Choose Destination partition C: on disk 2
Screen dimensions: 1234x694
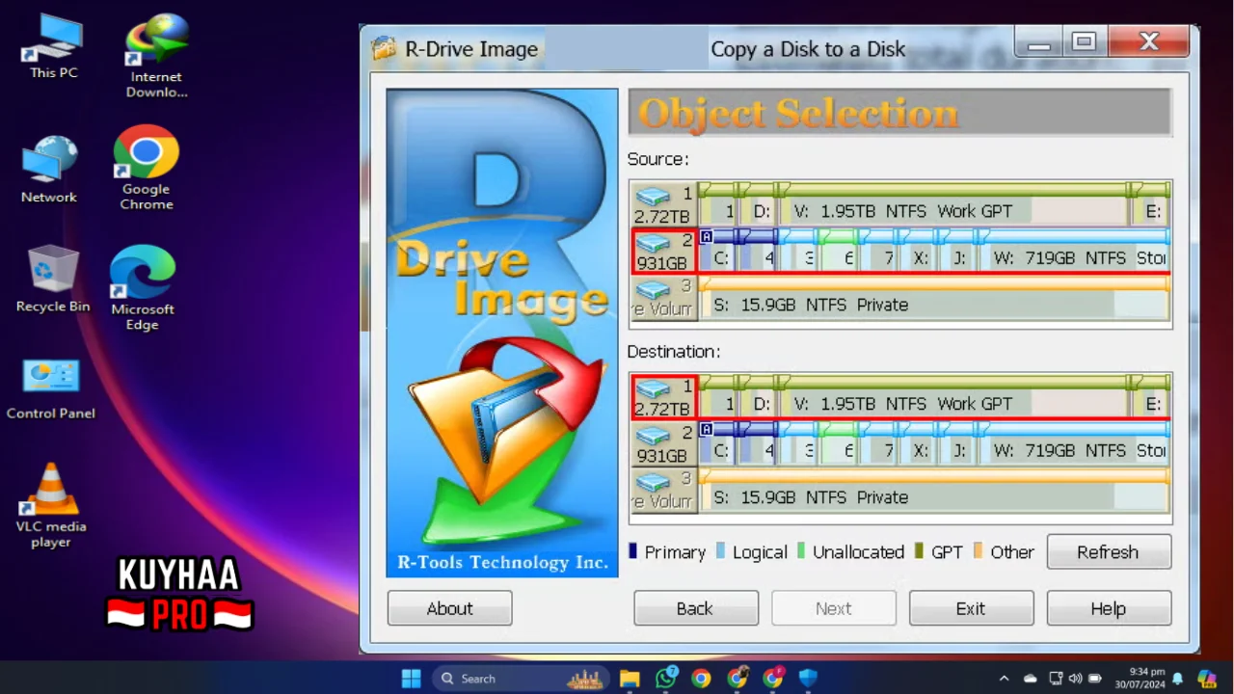(x=718, y=443)
